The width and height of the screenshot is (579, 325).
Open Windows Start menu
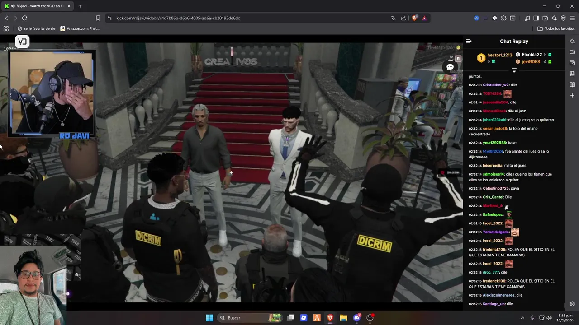[209, 318]
